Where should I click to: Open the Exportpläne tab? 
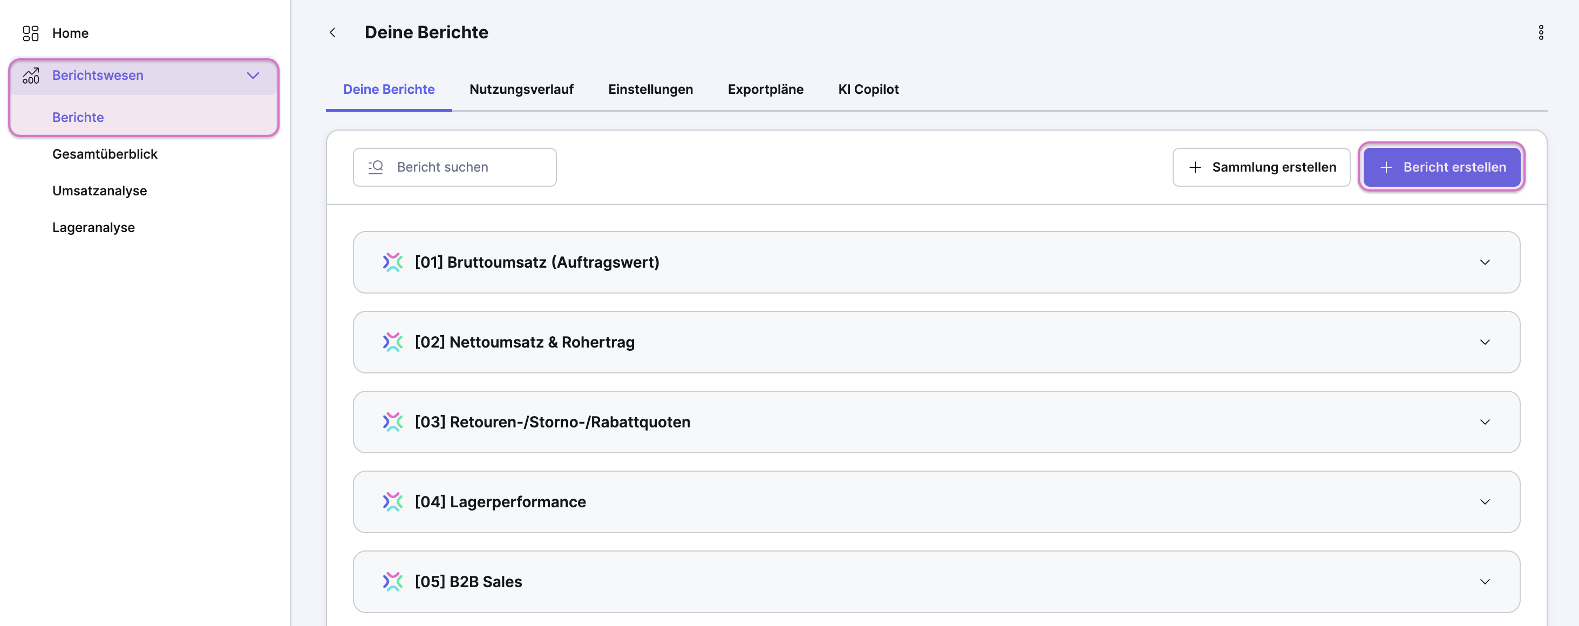765,90
